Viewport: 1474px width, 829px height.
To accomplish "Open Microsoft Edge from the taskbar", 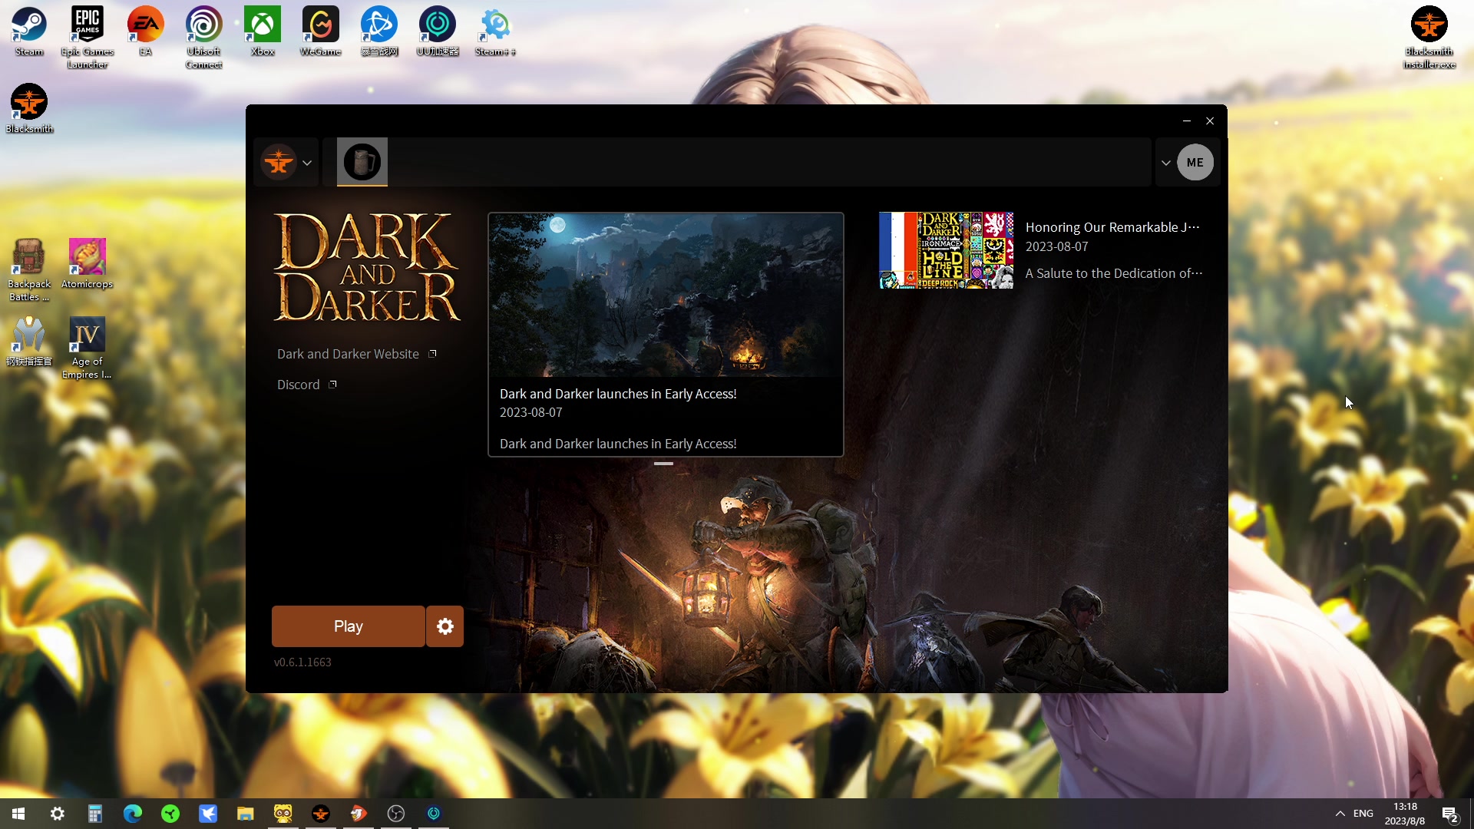I will pos(133,814).
